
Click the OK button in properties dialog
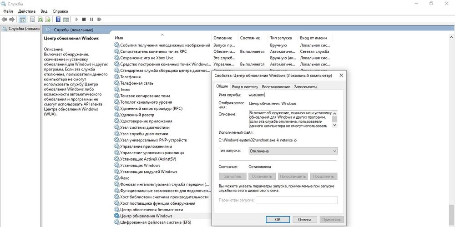point(278,219)
